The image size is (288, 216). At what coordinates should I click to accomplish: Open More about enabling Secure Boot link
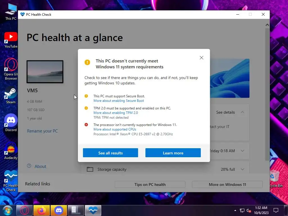(119, 101)
